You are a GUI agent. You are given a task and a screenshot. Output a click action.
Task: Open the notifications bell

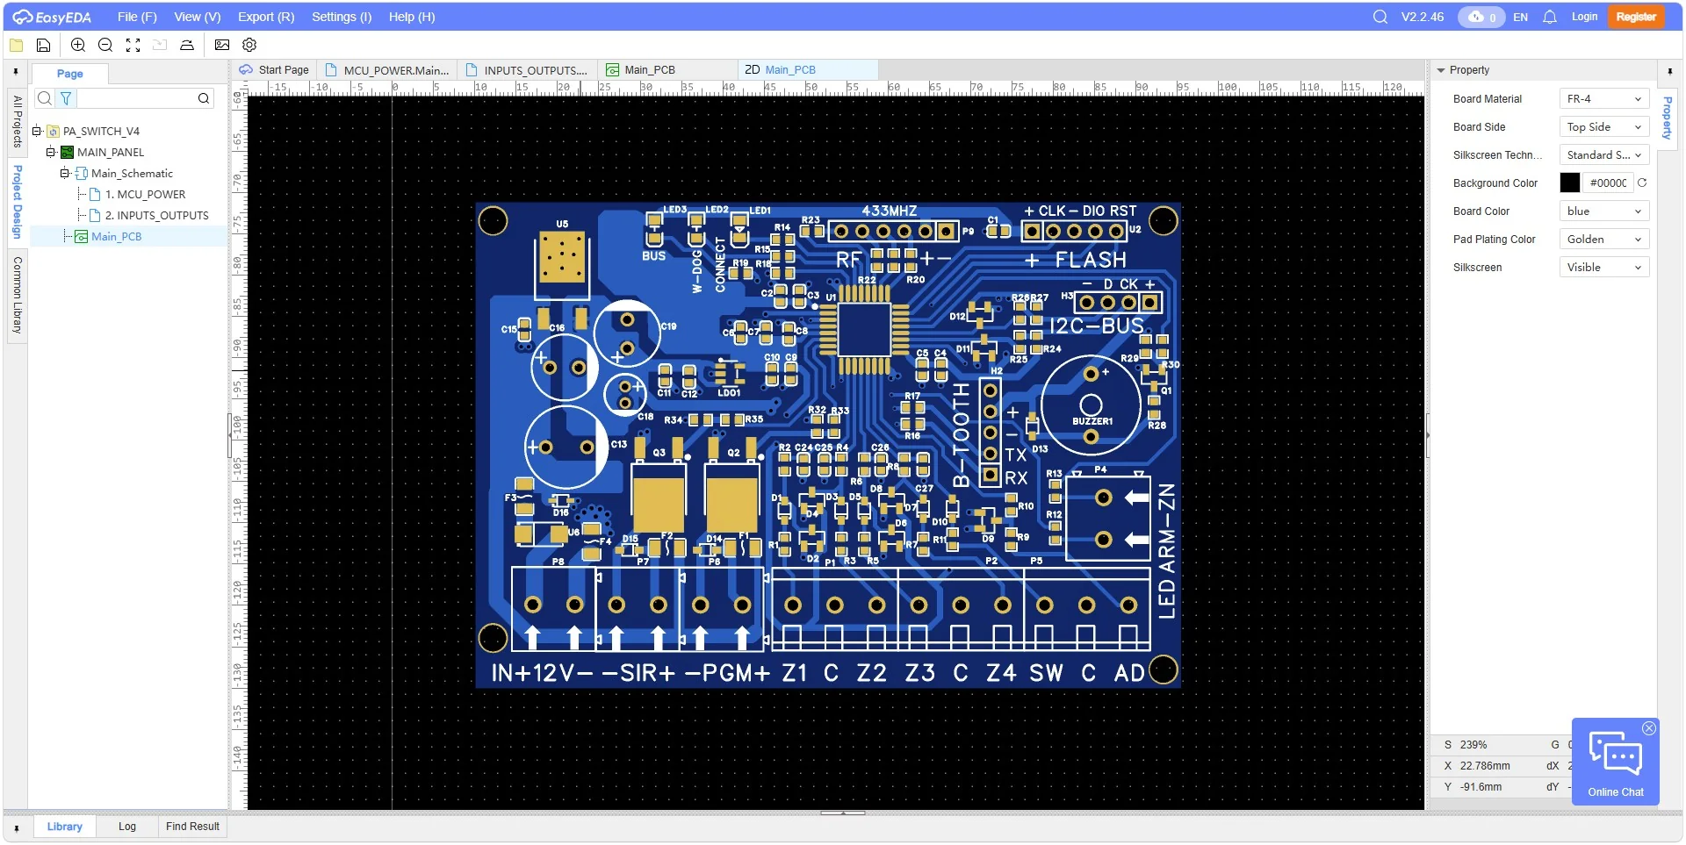point(1550,16)
